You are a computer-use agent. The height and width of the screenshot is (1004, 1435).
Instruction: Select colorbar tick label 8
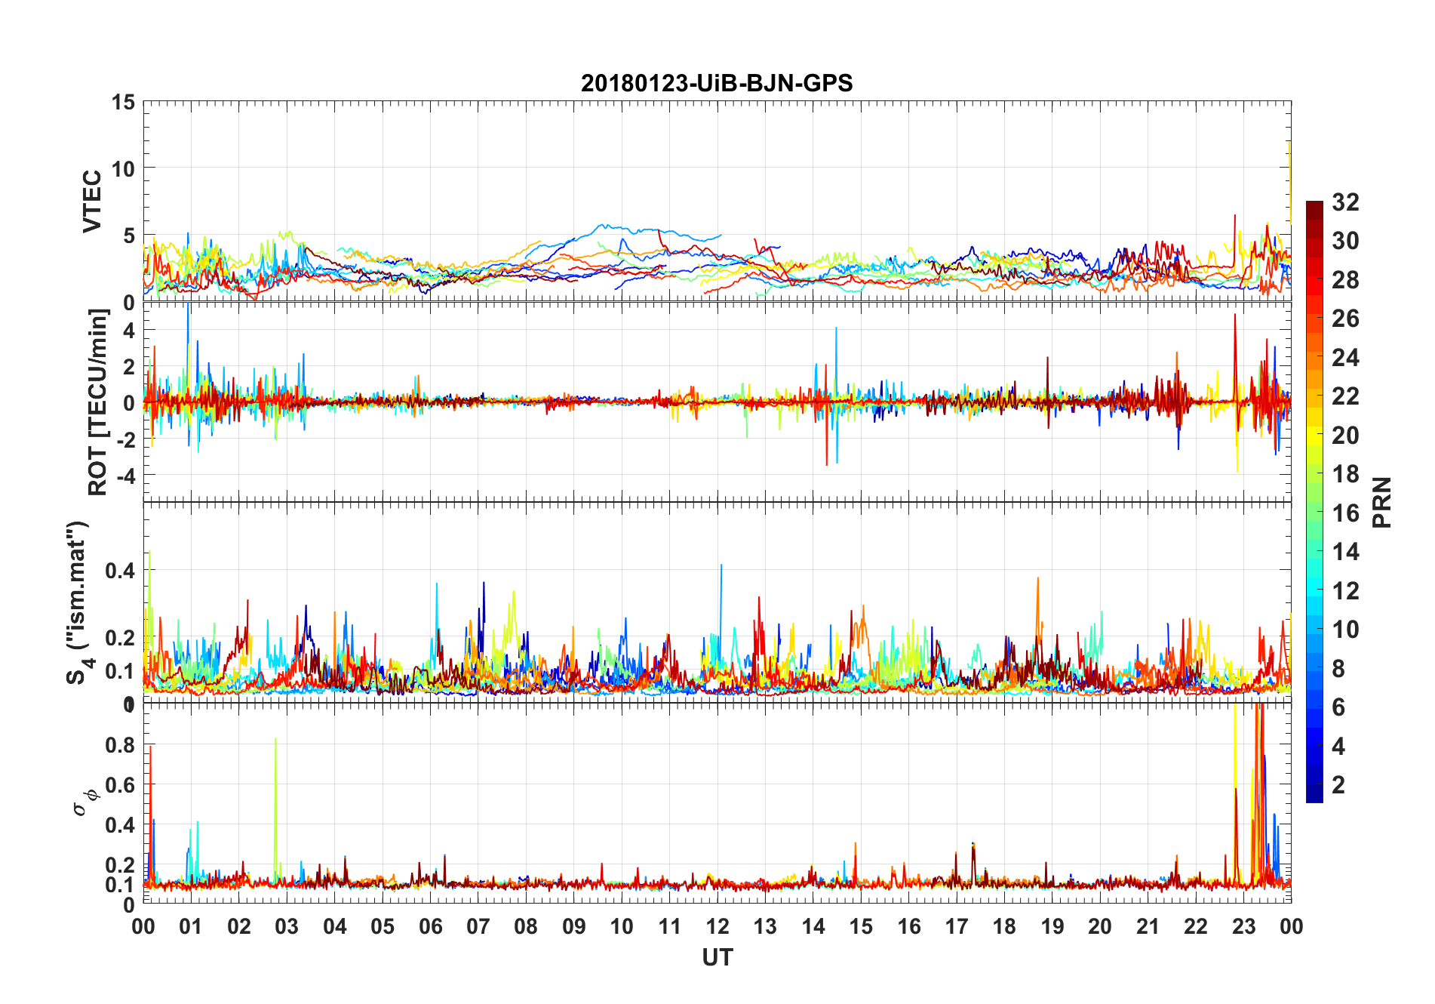tap(1338, 668)
